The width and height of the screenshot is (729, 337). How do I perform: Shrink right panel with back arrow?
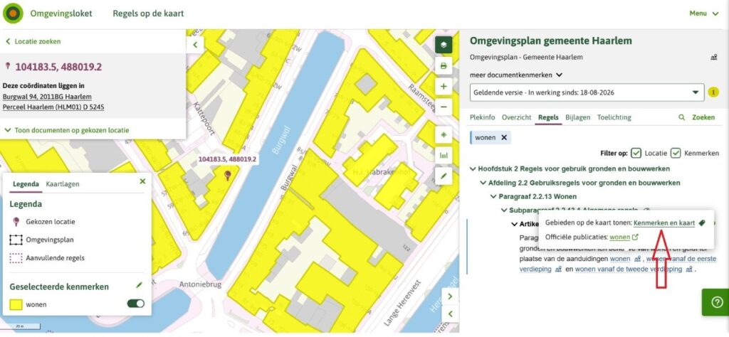coord(450,314)
